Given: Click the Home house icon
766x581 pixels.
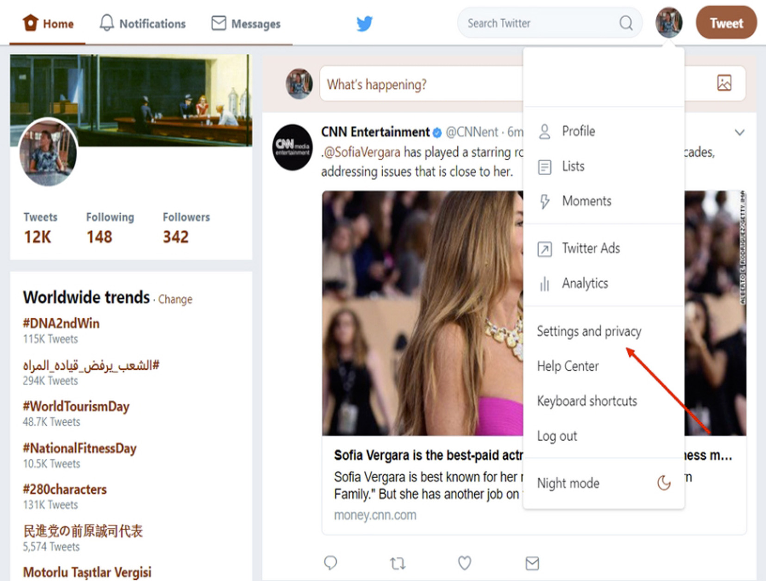Looking at the screenshot, I should [x=31, y=23].
